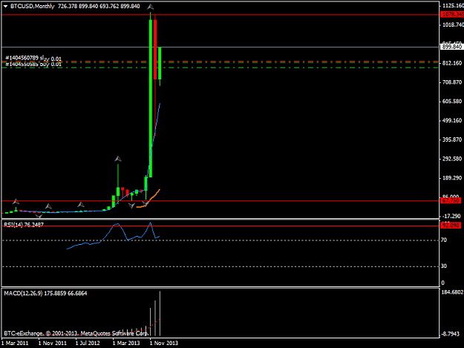Select the red horizontal line at 67.750
464x348 pixels.
[220, 201]
